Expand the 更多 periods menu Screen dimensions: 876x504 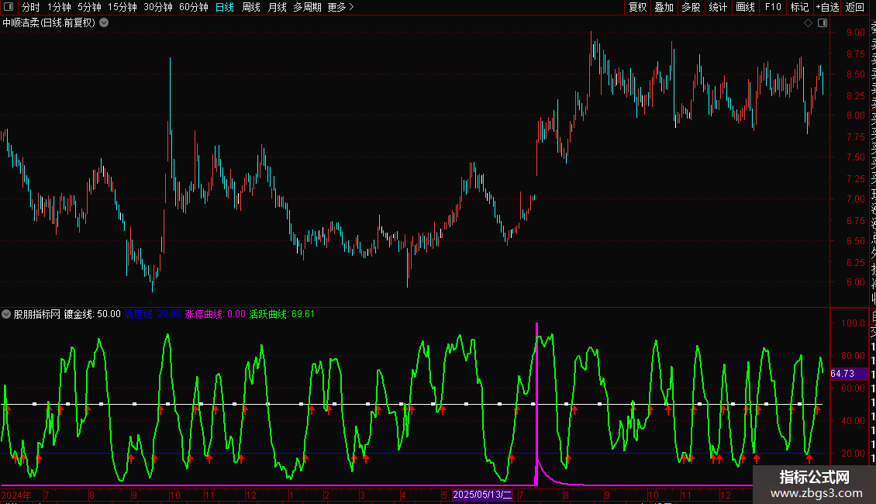coord(340,7)
